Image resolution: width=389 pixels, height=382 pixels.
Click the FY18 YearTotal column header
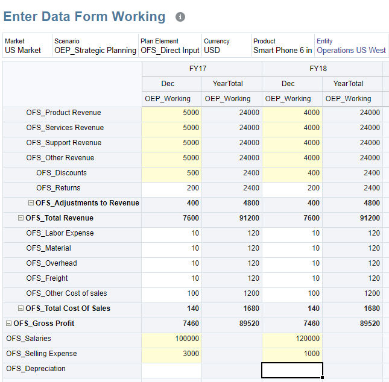point(352,84)
